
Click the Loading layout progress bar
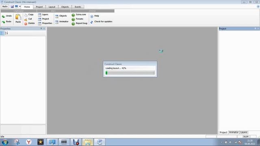130,73
